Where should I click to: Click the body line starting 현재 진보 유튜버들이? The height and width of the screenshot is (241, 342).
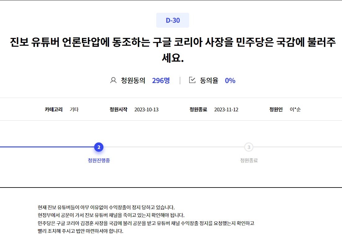click(x=106, y=207)
